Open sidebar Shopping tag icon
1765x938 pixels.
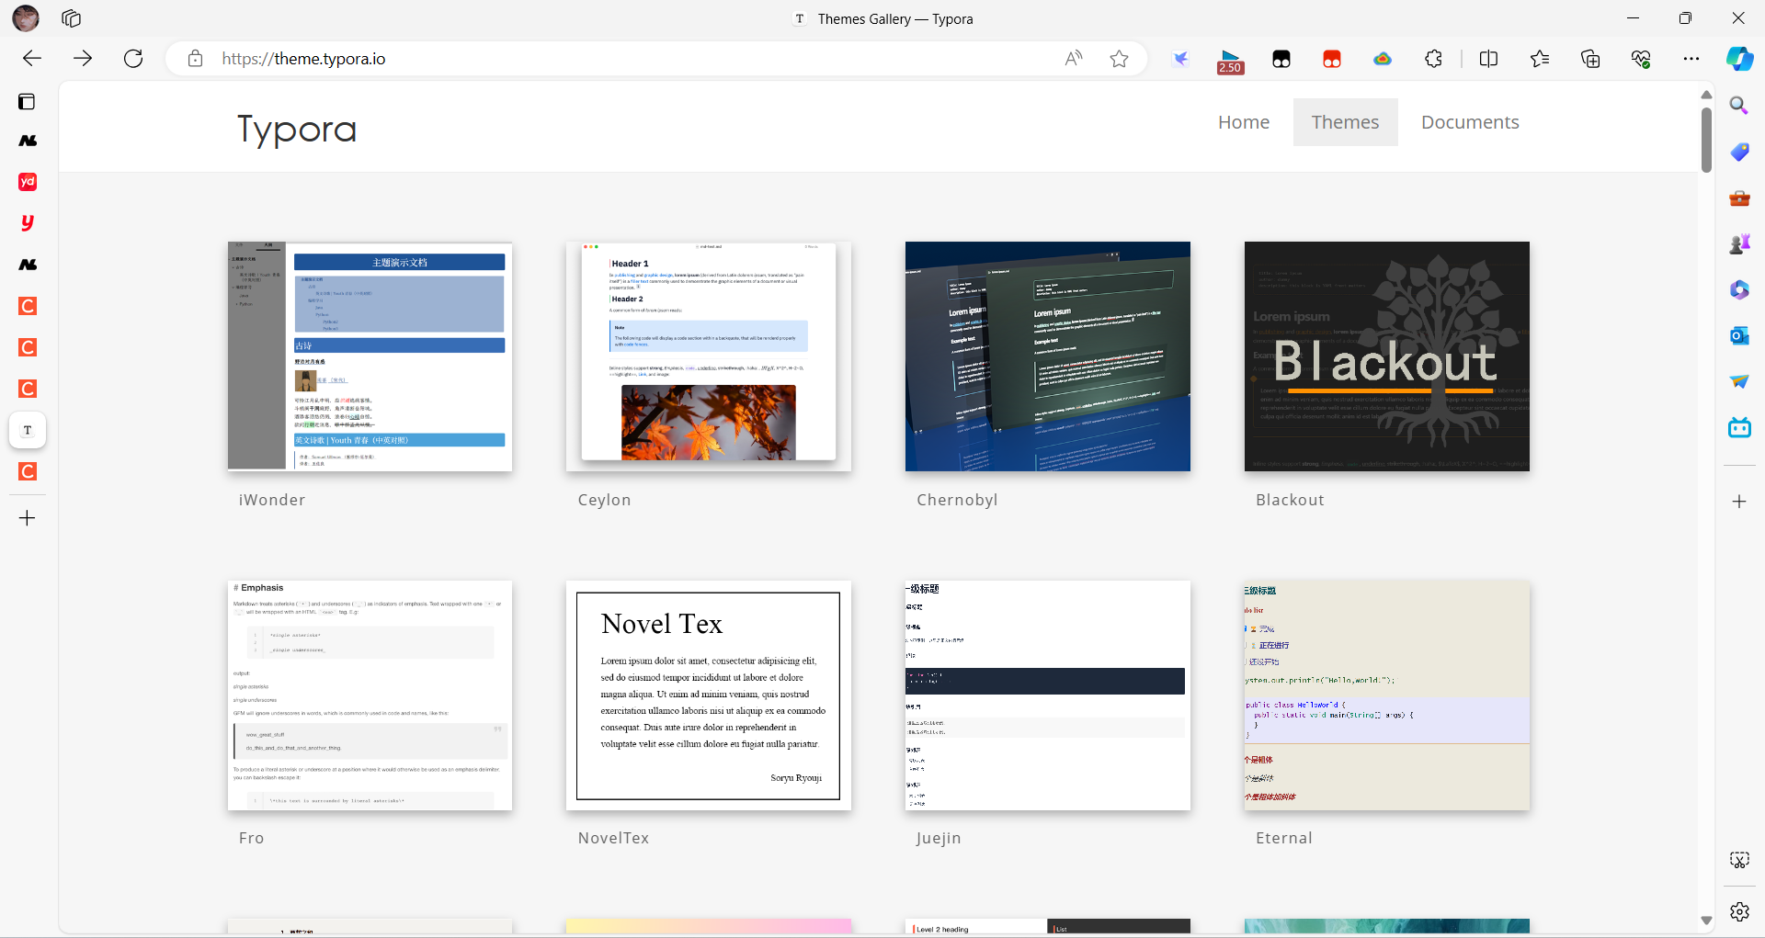pos(1738,152)
